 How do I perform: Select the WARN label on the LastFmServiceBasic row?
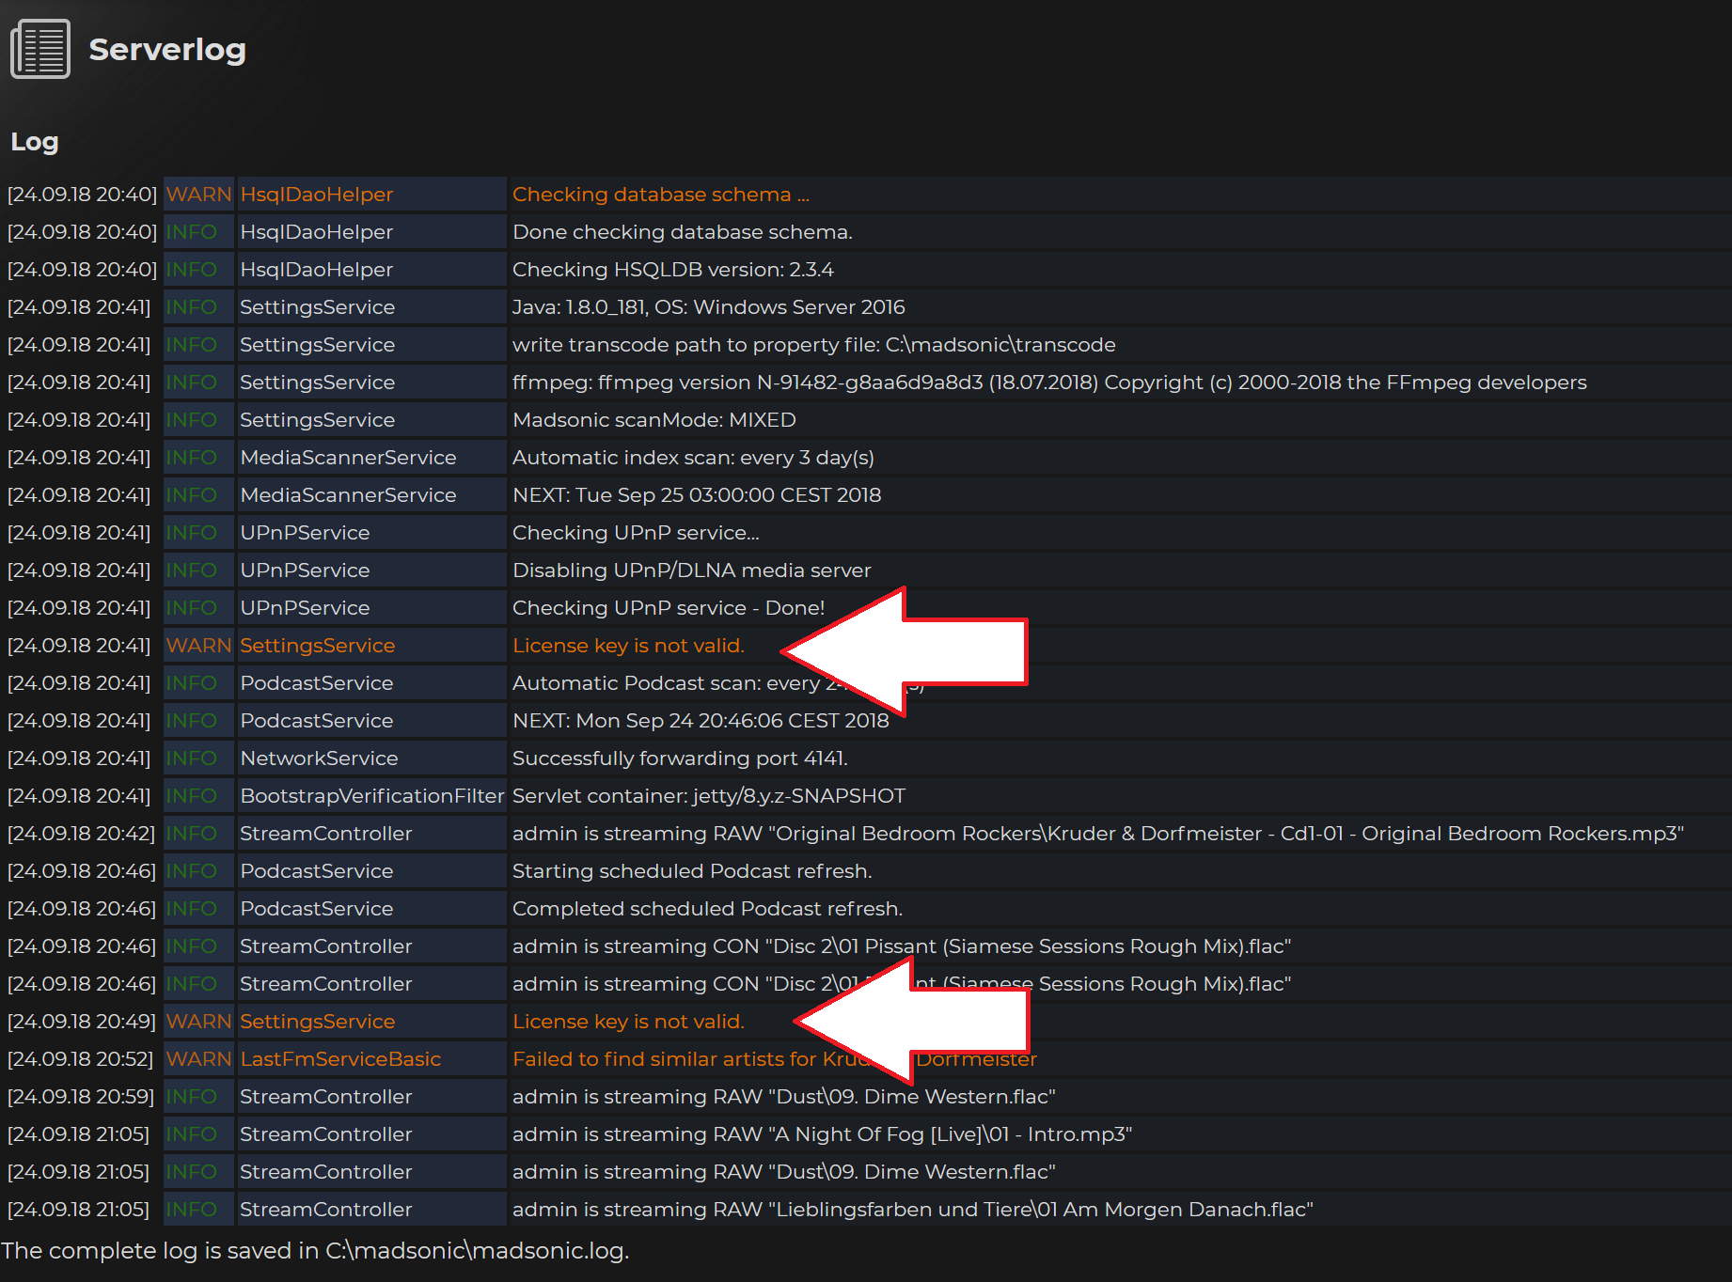198,1059
